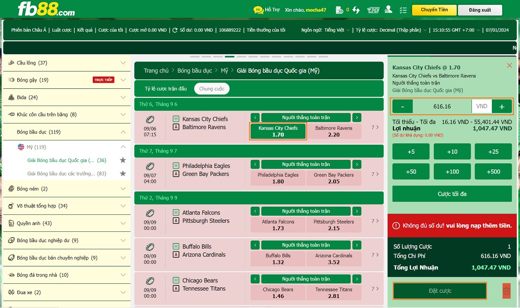This screenshot has width=520, height=308.
Task: Increase stake with the plus stepper button
Action: pos(502,107)
